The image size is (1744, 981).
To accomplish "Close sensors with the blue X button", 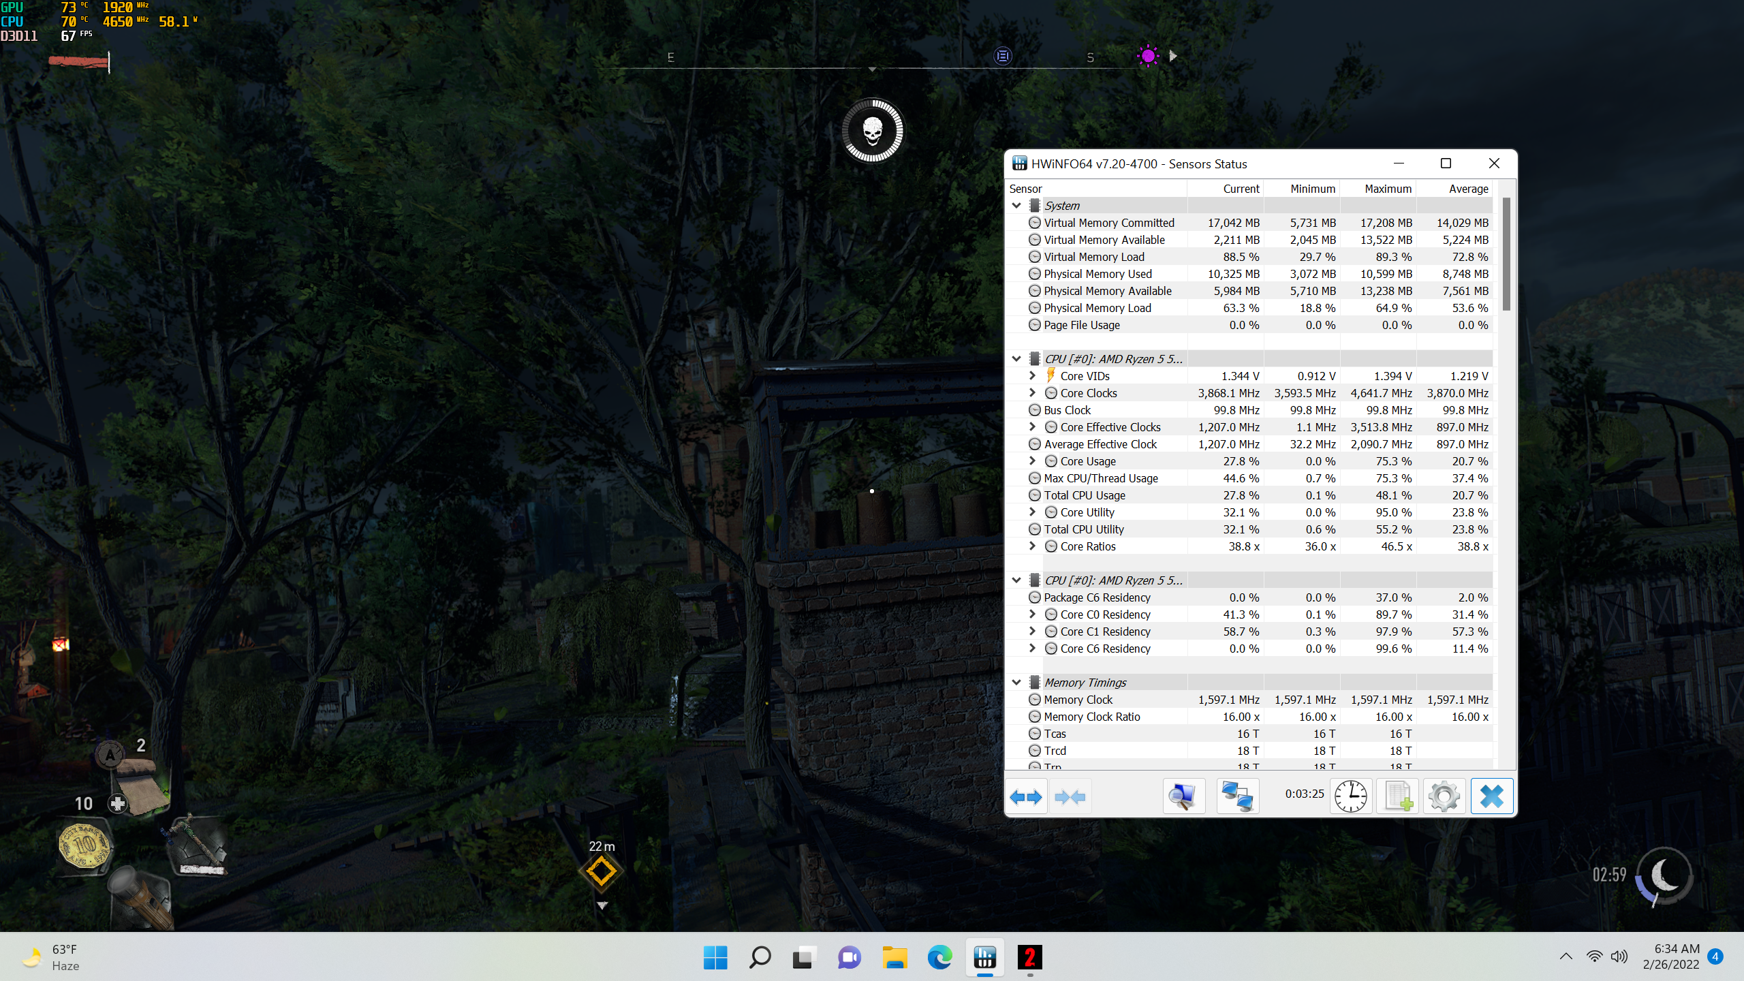I will [1492, 796].
